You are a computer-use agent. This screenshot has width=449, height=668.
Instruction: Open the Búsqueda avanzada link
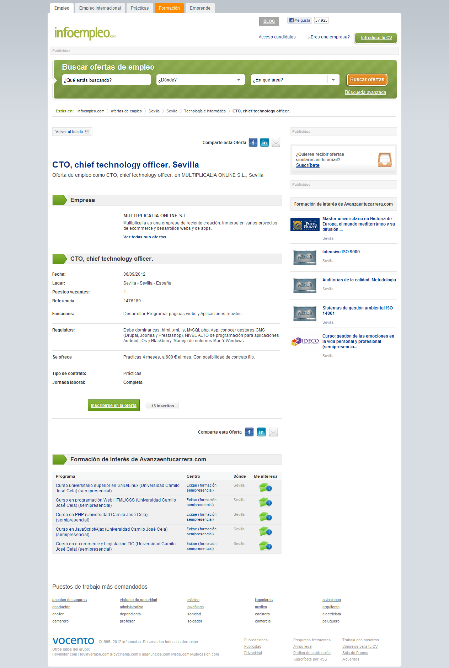pos(365,92)
